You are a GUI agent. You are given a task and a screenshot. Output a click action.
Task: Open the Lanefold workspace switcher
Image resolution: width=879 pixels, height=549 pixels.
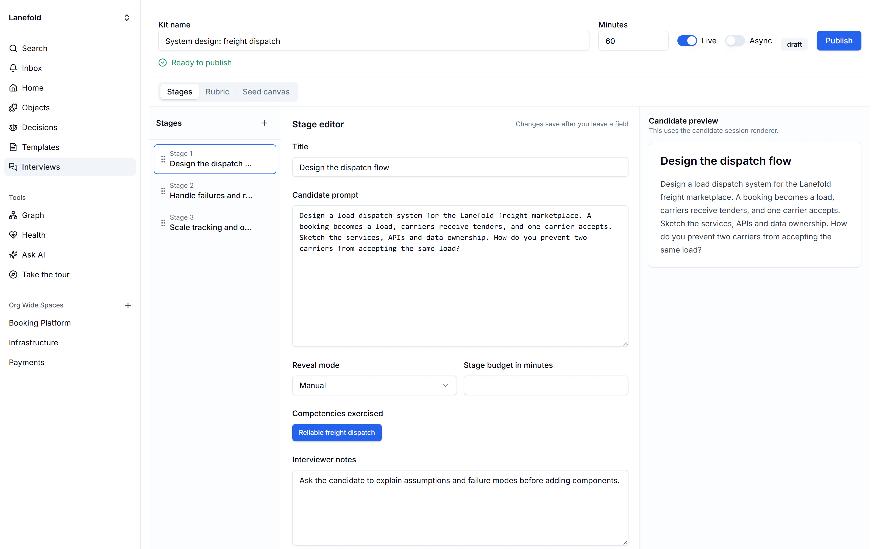pyautogui.click(x=70, y=17)
